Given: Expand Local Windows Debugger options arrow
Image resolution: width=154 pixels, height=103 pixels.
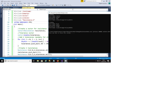Looking at the screenshot, I should [51, 5].
